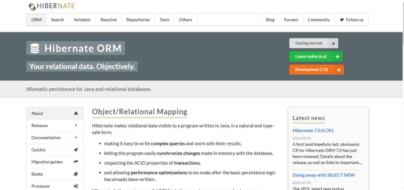Visit the Blog link
This screenshot has width=404, height=190.
270,20
